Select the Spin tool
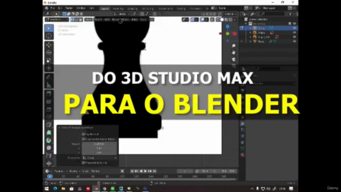 tap(49, 140)
